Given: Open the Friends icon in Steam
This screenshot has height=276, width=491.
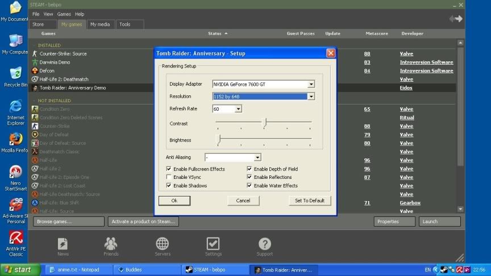Looking at the screenshot, I should pyautogui.click(x=111, y=244).
